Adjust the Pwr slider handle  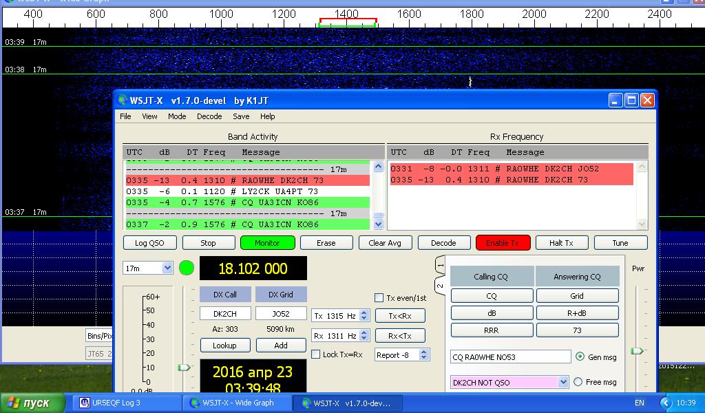click(x=637, y=351)
